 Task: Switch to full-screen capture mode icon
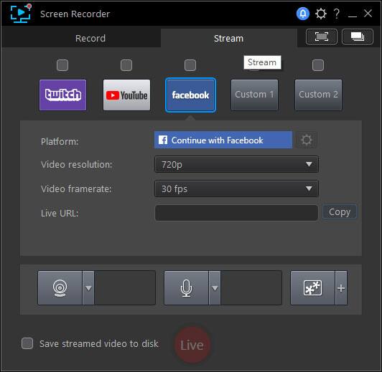[322, 37]
